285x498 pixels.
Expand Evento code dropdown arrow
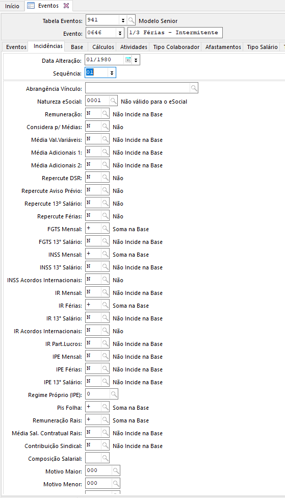tap(120, 33)
